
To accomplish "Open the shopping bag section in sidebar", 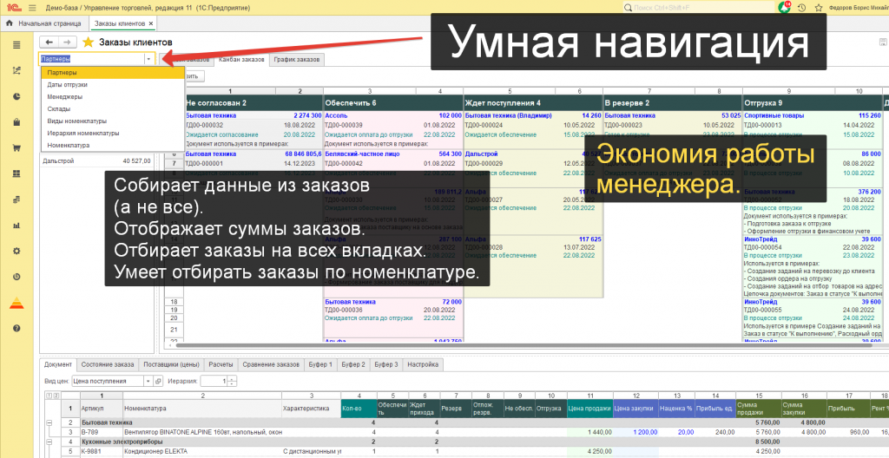I will point(16,121).
